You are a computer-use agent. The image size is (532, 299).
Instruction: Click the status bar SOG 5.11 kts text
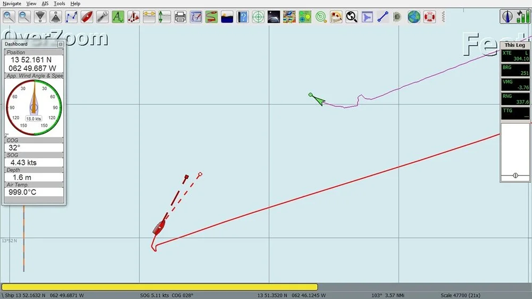coord(154,295)
